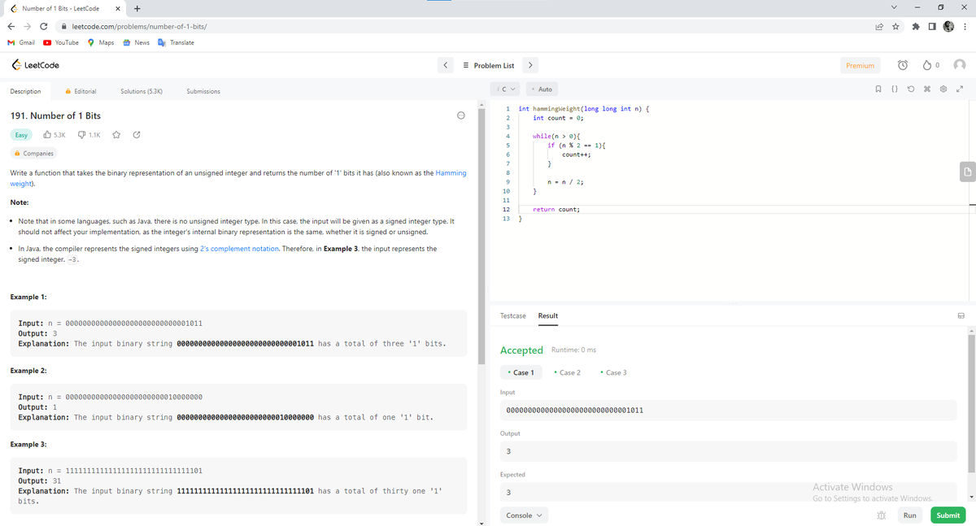Image resolution: width=976 pixels, height=526 pixels.
Task: Open the Maps bookmark
Action: pyautogui.click(x=101, y=42)
